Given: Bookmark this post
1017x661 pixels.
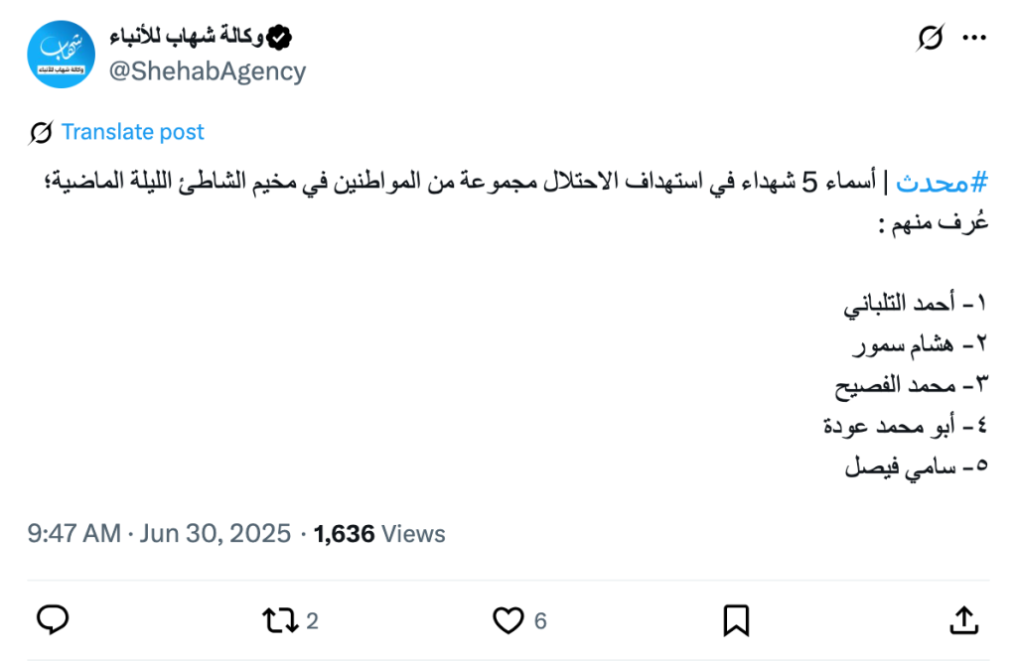Looking at the screenshot, I should (x=736, y=621).
